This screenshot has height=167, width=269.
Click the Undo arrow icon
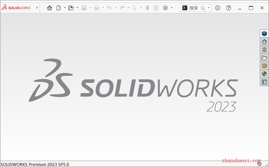point(109,8)
